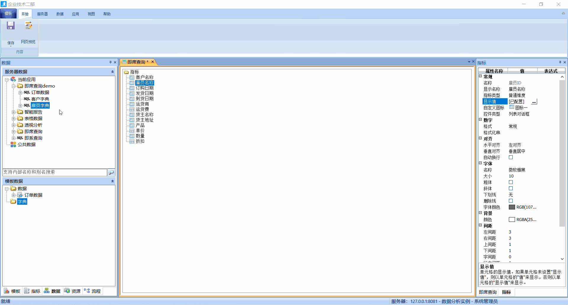Pin the 指标 properties panel
Screen dimensions: 568x305
560,62
